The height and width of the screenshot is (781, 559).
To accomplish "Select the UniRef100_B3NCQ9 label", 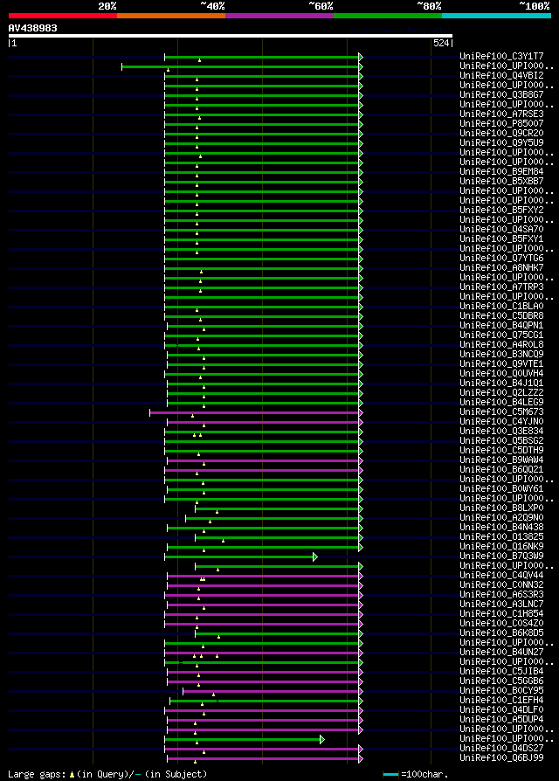I will pyautogui.click(x=501, y=355).
